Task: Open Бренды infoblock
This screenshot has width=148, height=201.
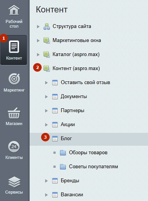Action: 70,181
